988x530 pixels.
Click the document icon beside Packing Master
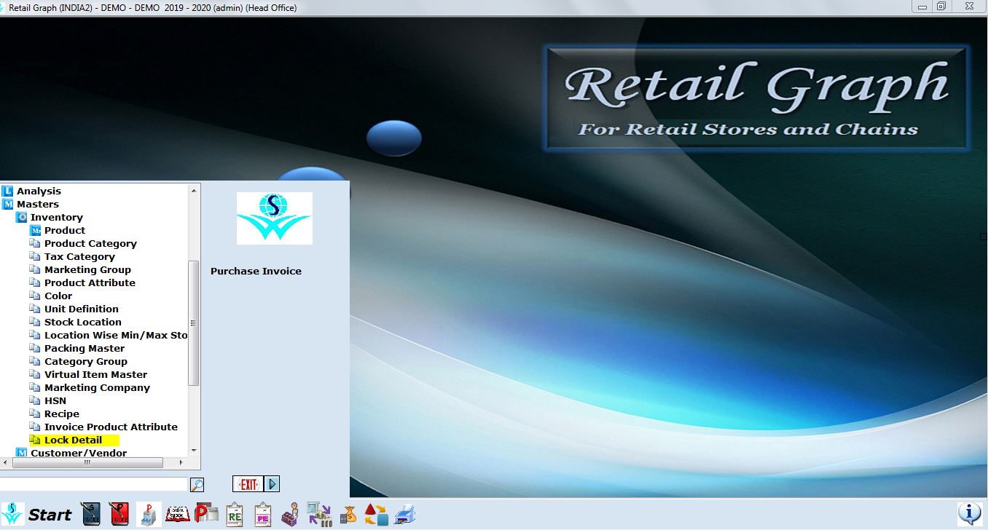tap(35, 348)
